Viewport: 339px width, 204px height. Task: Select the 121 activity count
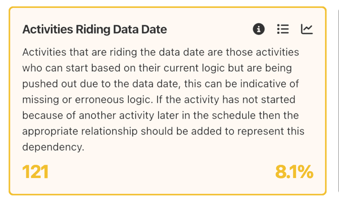35,172
